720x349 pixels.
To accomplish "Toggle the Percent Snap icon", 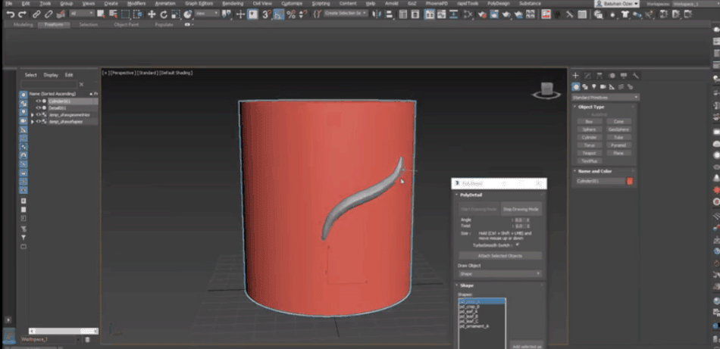I will [291, 14].
